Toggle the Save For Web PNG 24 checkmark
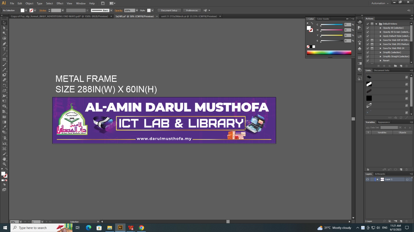 368,48
